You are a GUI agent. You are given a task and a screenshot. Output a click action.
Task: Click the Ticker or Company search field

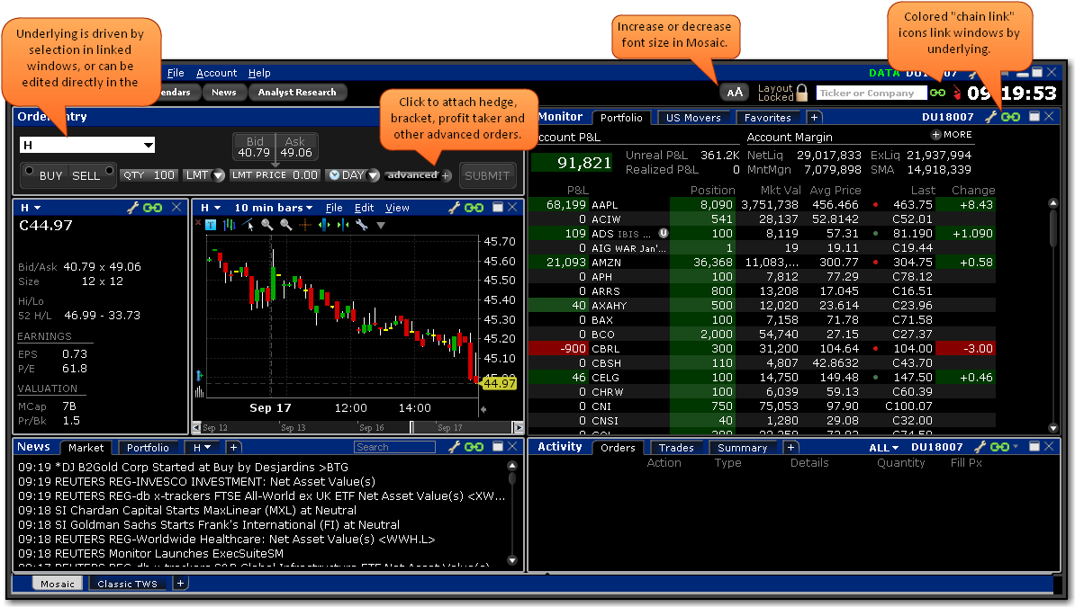coord(870,93)
